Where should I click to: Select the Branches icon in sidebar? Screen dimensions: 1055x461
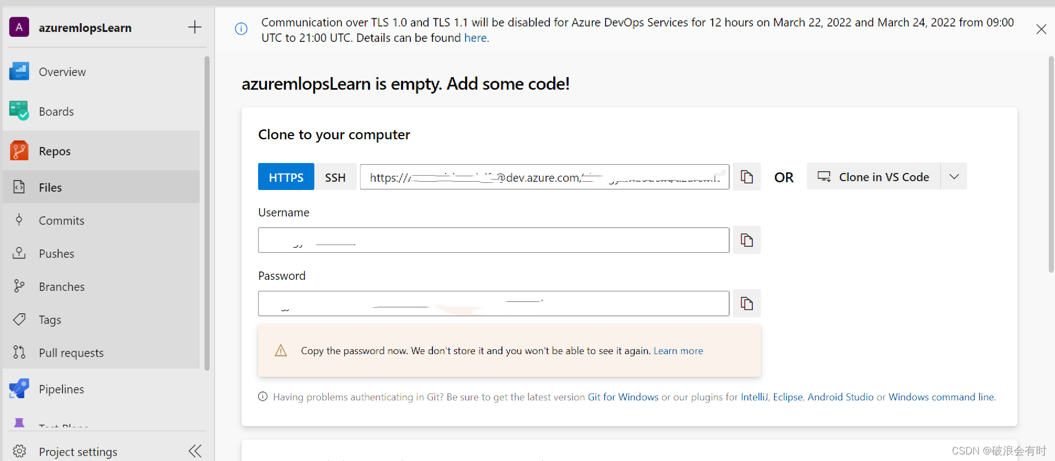pos(19,286)
